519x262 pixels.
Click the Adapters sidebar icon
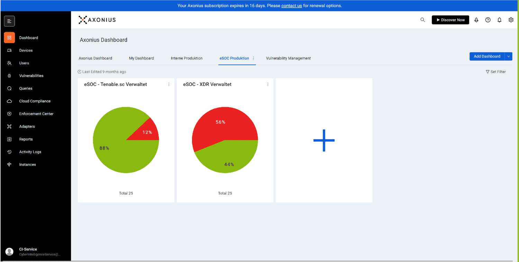click(9, 126)
